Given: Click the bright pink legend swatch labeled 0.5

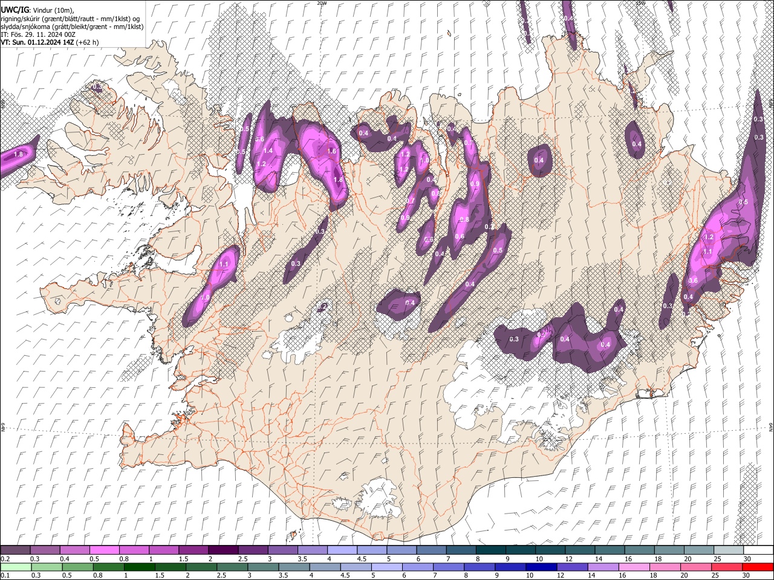Looking at the screenshot, I should (104, 550).
